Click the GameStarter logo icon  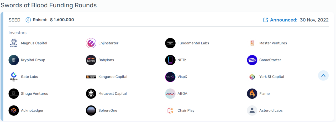[x=252, y=60]
